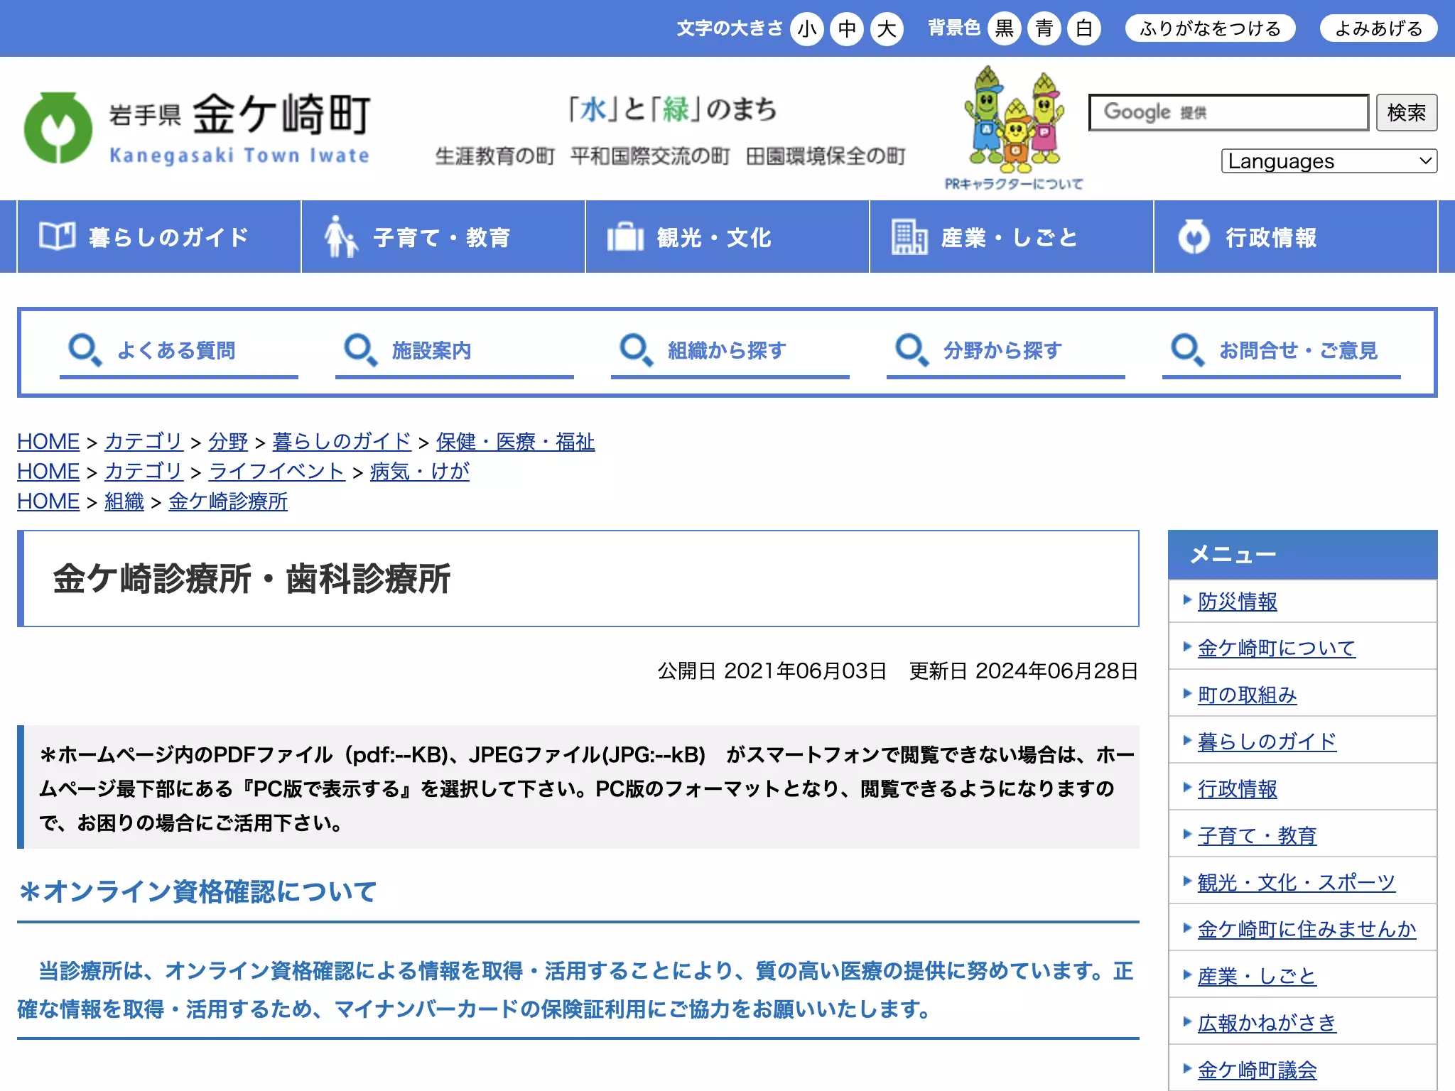Click magnifier icon next to 分野から探す
Image resolution: width=1455 pixels, height=1091 pixels.
(x=912, y=350)
